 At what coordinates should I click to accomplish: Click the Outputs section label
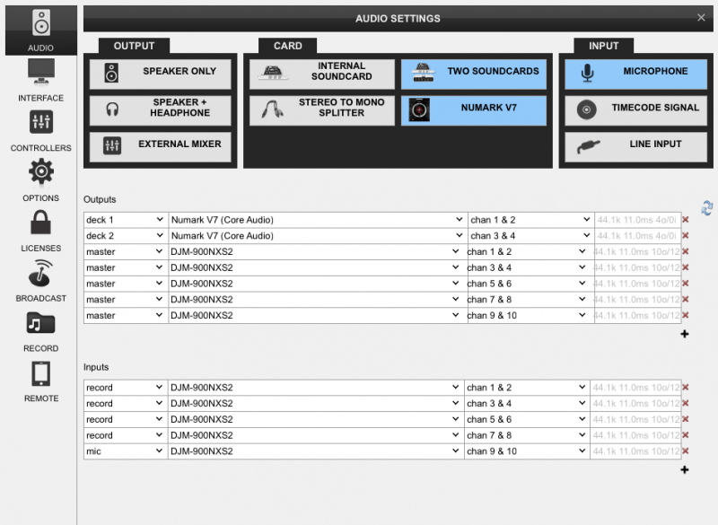(x=100, y=199)
